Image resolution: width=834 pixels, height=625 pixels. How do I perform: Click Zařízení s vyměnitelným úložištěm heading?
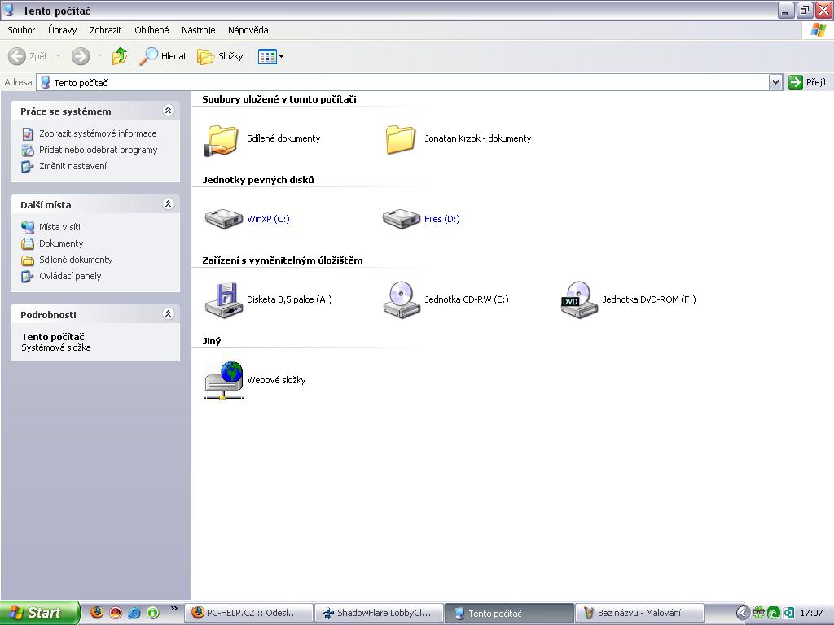283,260
